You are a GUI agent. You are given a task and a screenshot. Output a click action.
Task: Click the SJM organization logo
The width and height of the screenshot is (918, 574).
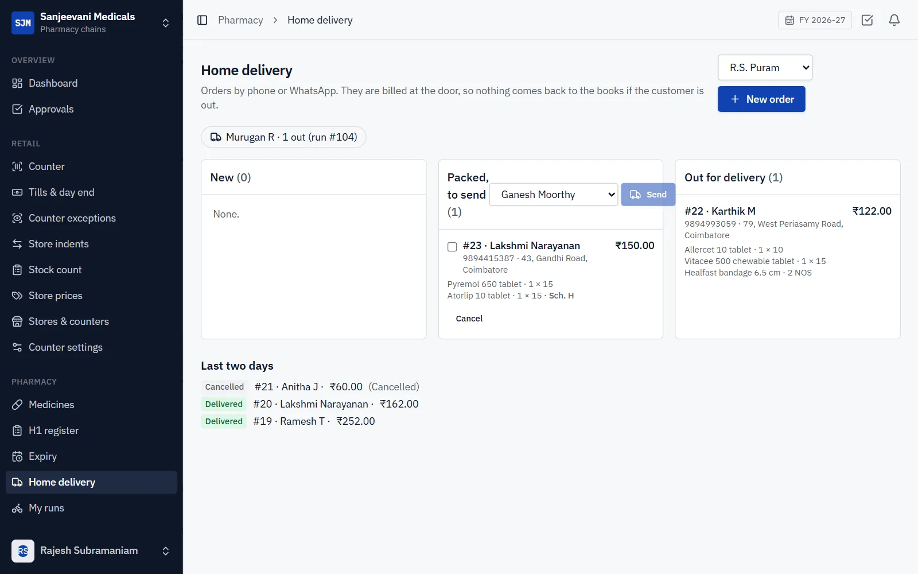click(x=23, y=23)
